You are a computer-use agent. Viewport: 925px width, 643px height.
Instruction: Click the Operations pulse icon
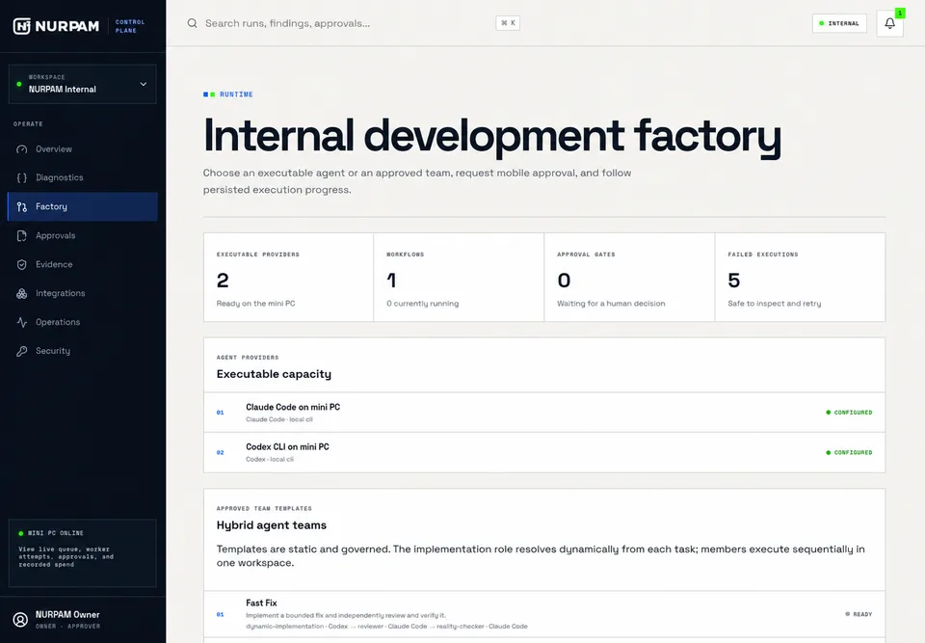(x=22, y=322)
